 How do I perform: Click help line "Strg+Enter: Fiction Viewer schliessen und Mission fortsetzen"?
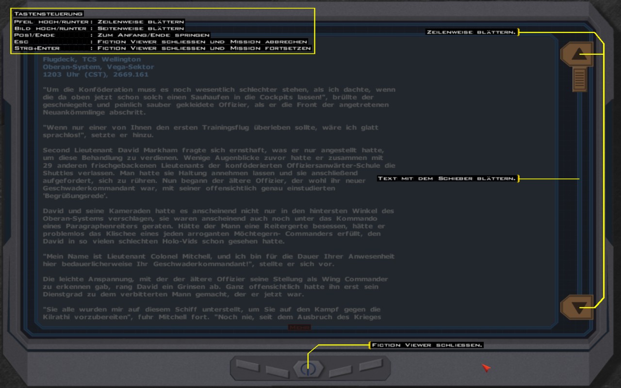(x=163, y=48)
